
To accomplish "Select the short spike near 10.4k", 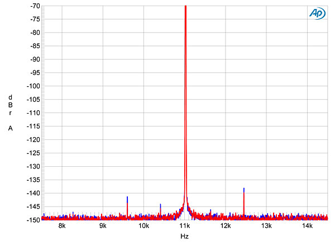I will pos(160,209).
